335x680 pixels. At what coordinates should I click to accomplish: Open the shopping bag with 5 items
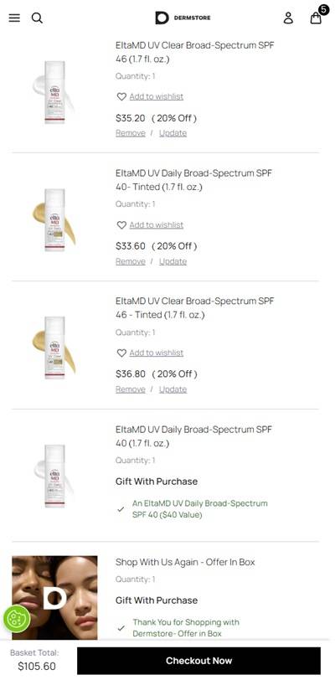tap(317, 16)
